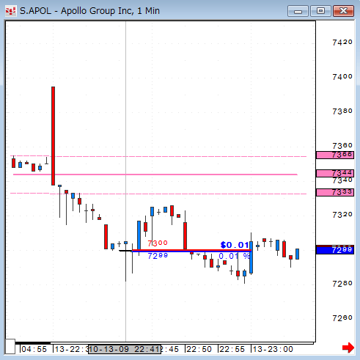Click the chart application icon in title bar
The width and height of the screenshot is (360, 360).
[x=11, y=11]
